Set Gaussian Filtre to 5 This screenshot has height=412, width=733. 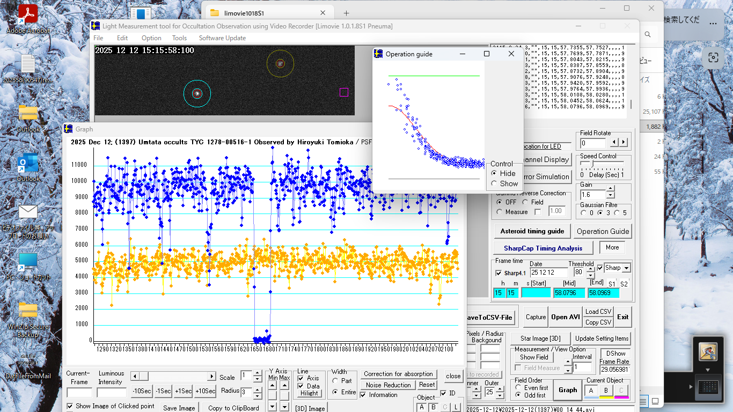click(x=617, y=213)
